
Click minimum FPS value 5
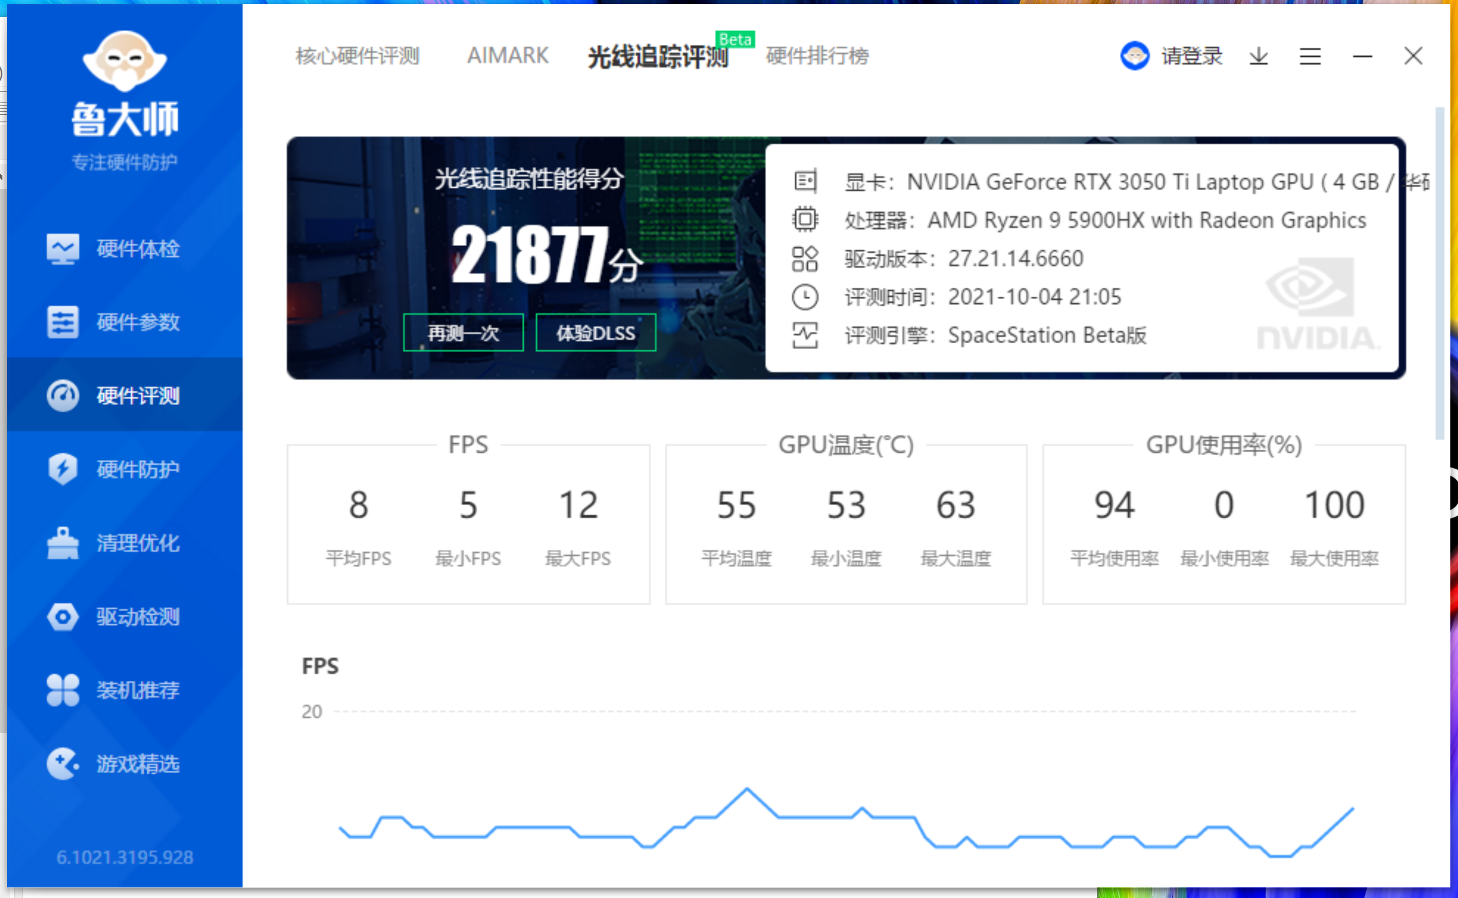coord(468,505)
